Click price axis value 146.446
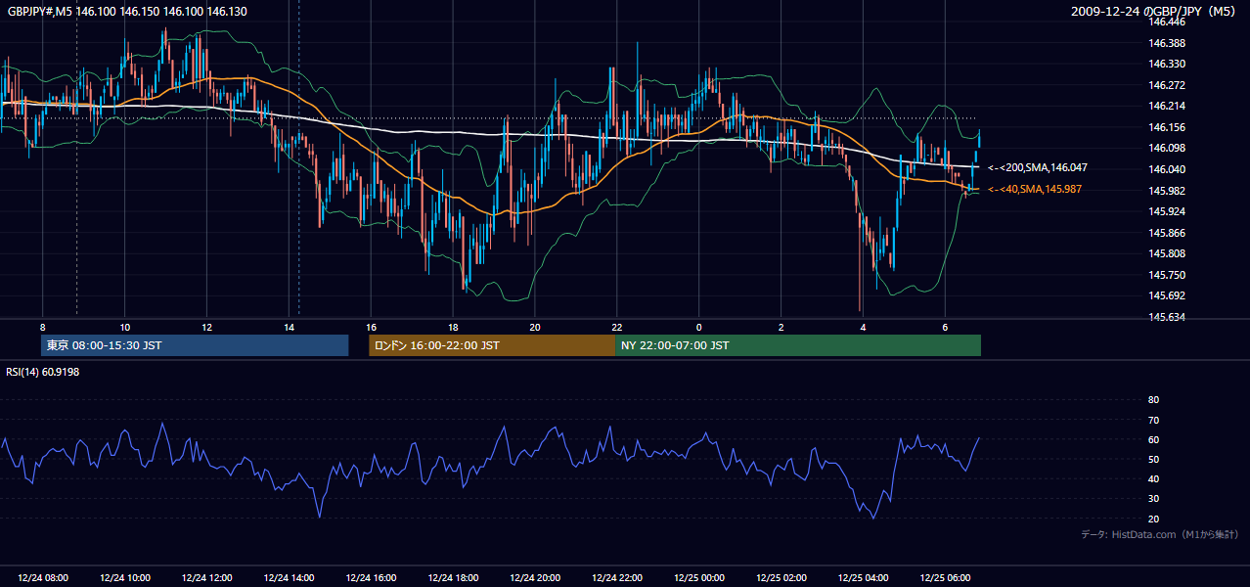Screen dimensions: 1250x587 [x=1167, y=22]
